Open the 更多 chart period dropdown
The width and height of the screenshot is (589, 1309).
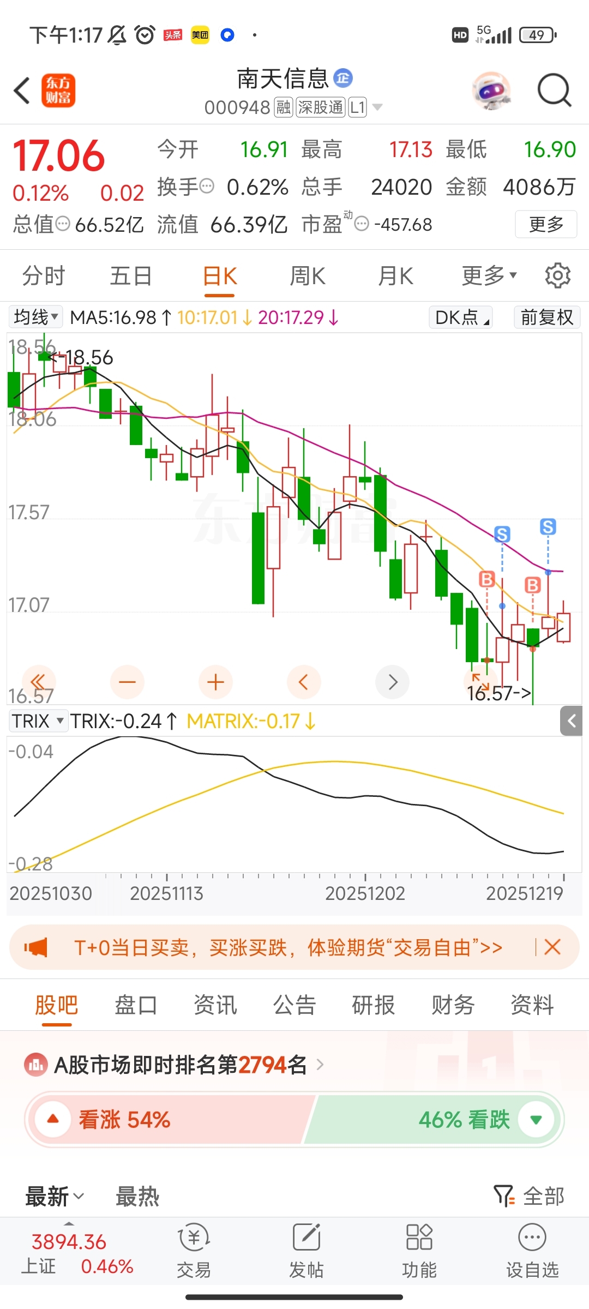click(x=489, y=275)
